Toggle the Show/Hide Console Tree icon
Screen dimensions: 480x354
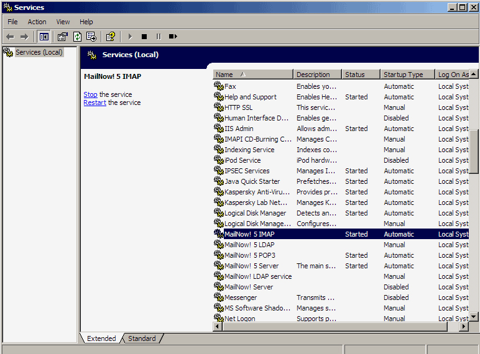click(x=44, y=37)
